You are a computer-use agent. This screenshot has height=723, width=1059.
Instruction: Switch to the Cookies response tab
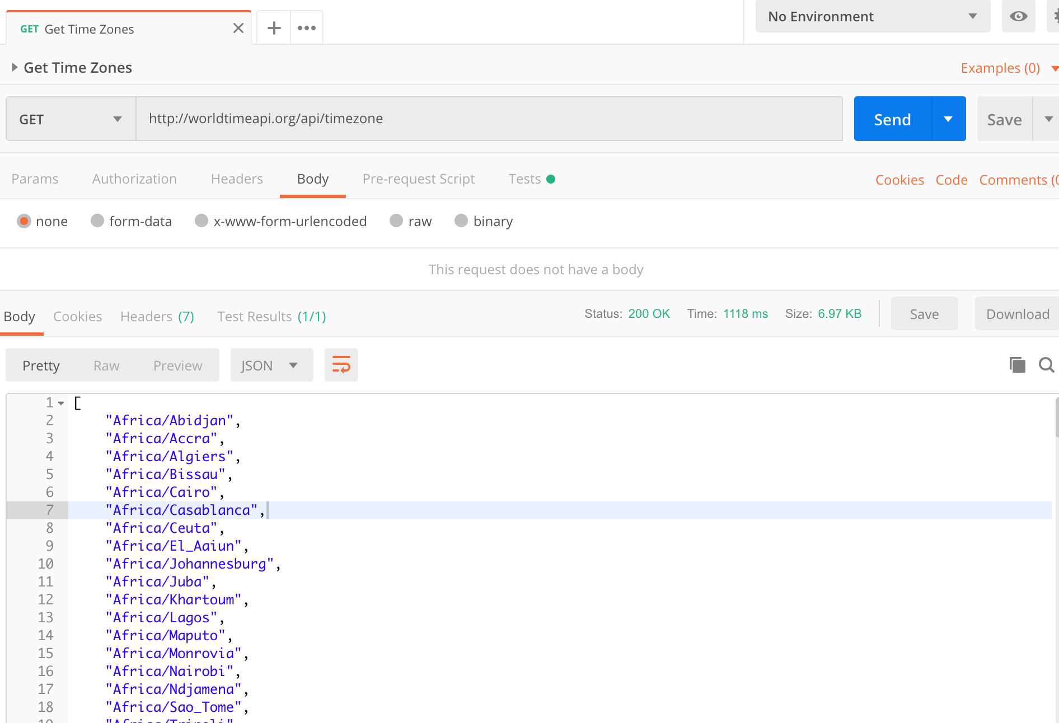(x=77, y=316)
